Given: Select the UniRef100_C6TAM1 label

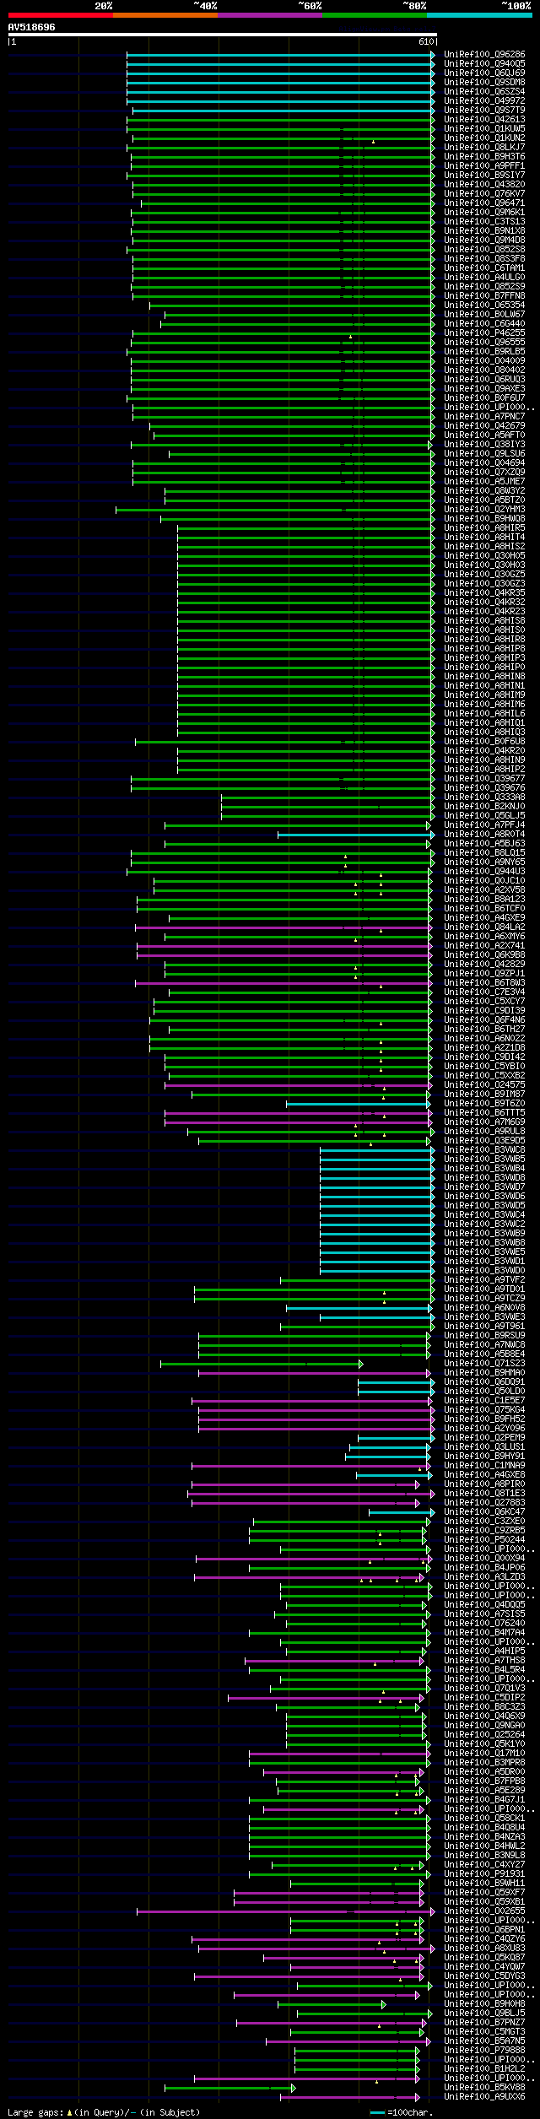Looking at the screenshot, I should point(484,268).
